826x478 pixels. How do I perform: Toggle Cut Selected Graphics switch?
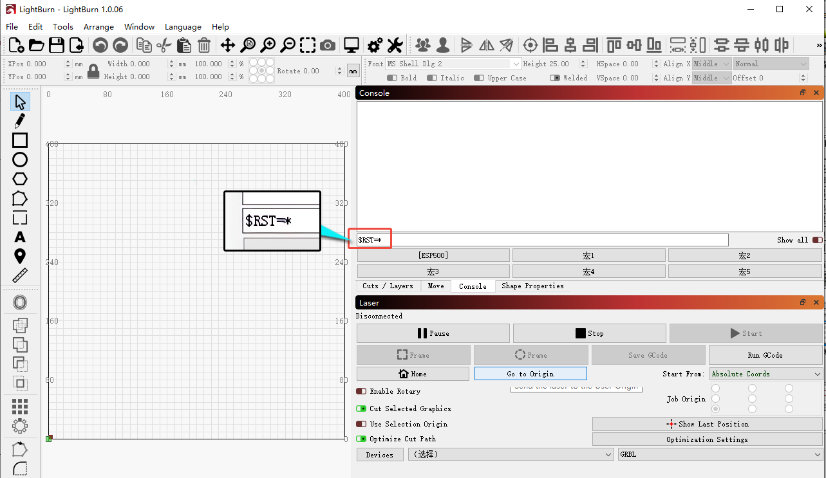[x=361, y=409]
